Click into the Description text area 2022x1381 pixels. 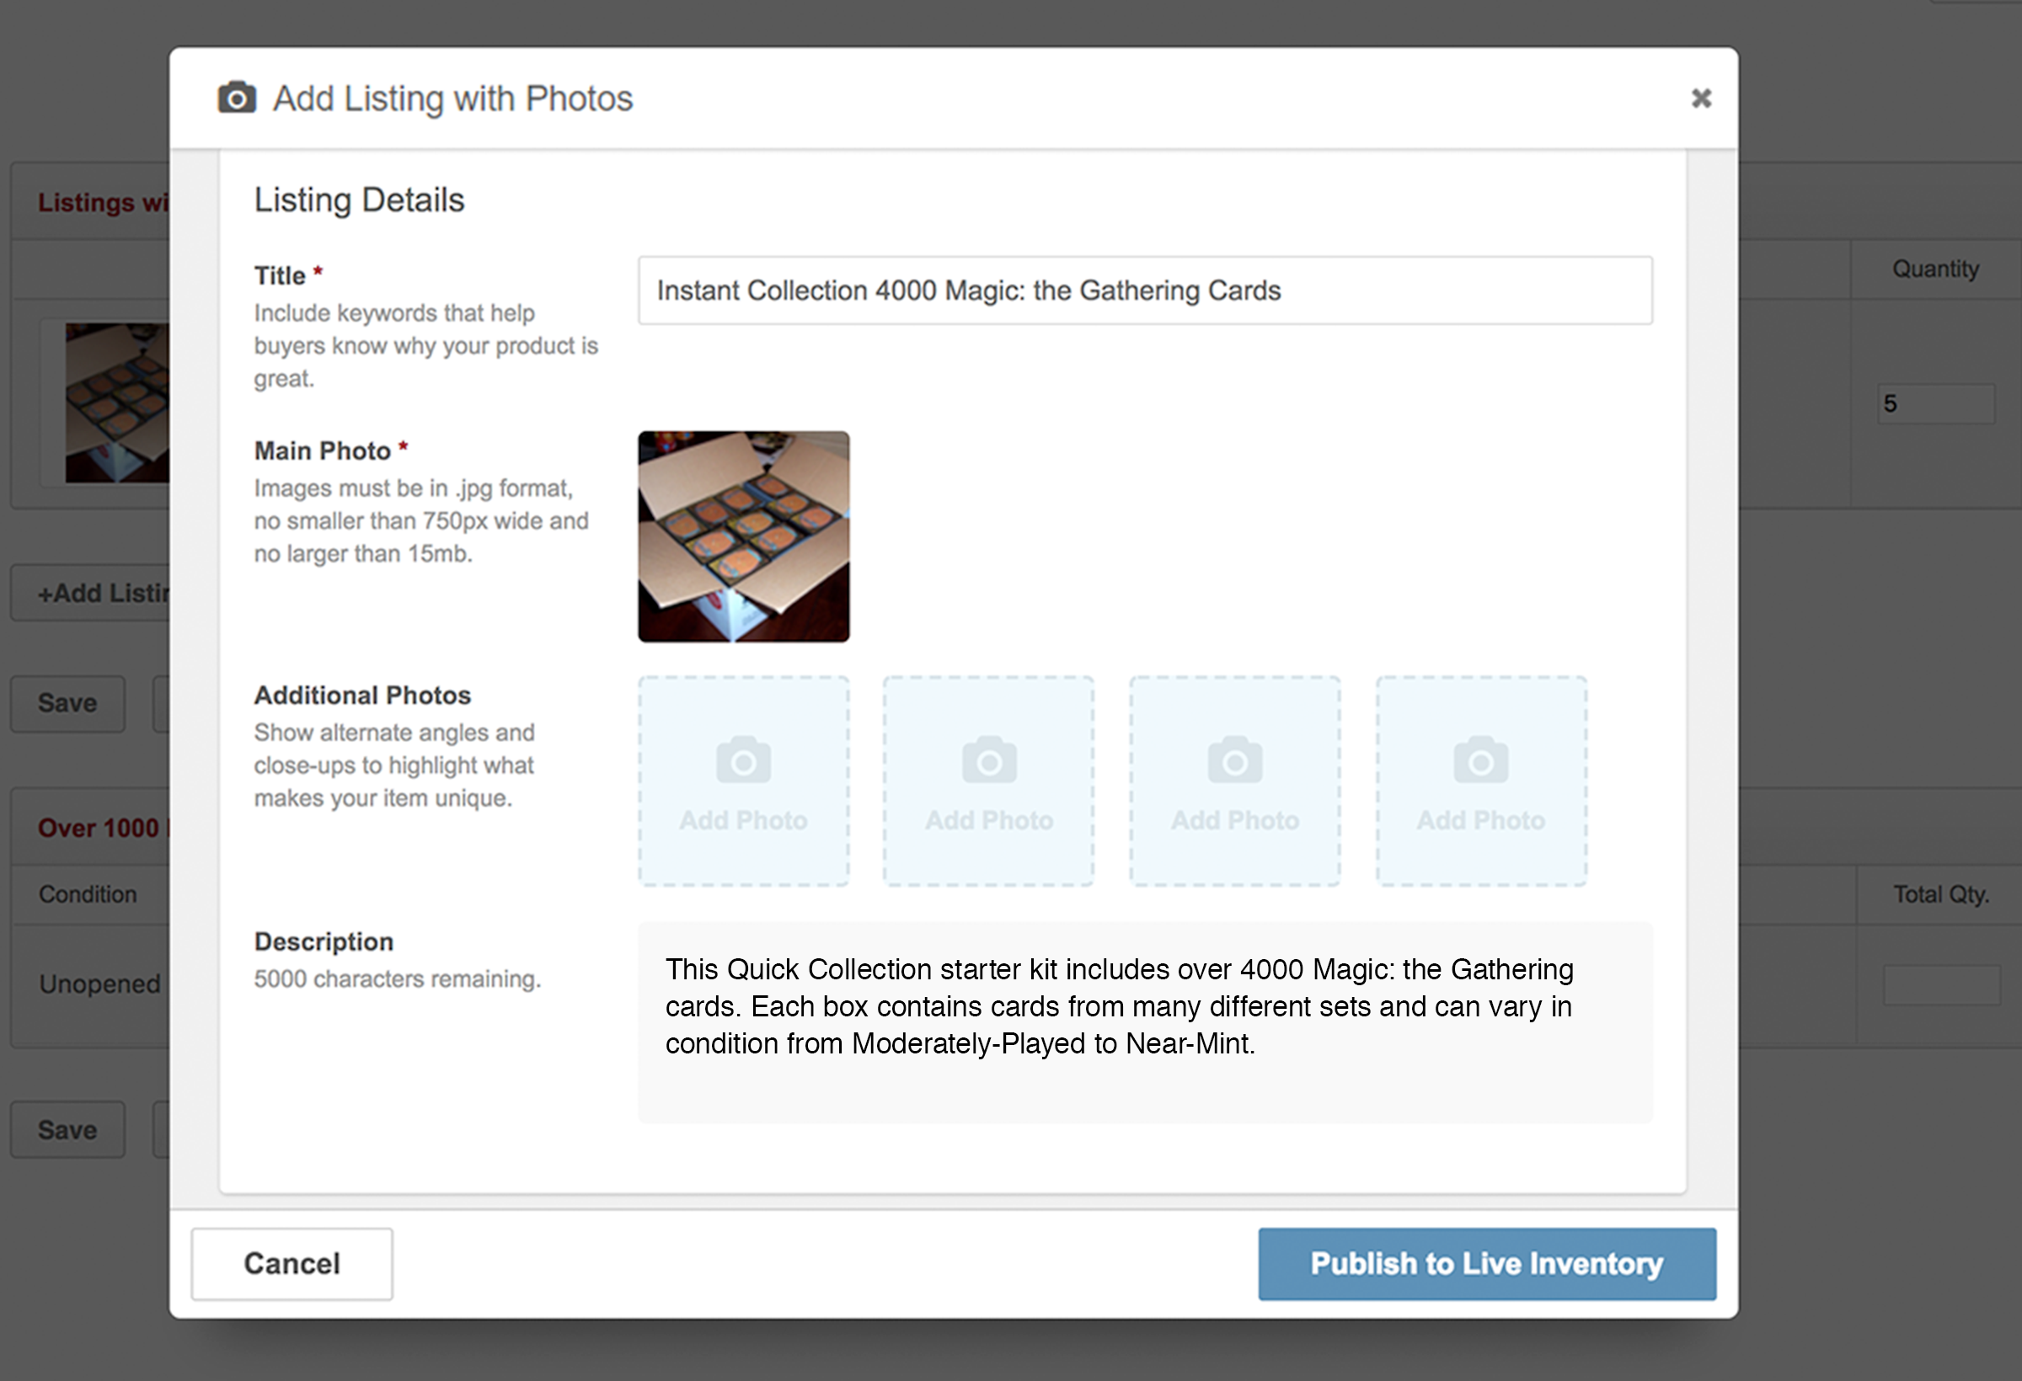(x=1145, y=1023)
